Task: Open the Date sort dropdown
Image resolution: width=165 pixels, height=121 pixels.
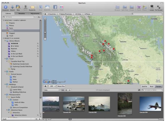Action: [52, 90]
